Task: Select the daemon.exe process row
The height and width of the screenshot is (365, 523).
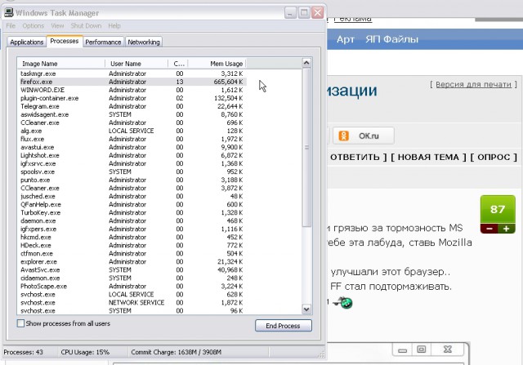Action: [x=132, y=220]
